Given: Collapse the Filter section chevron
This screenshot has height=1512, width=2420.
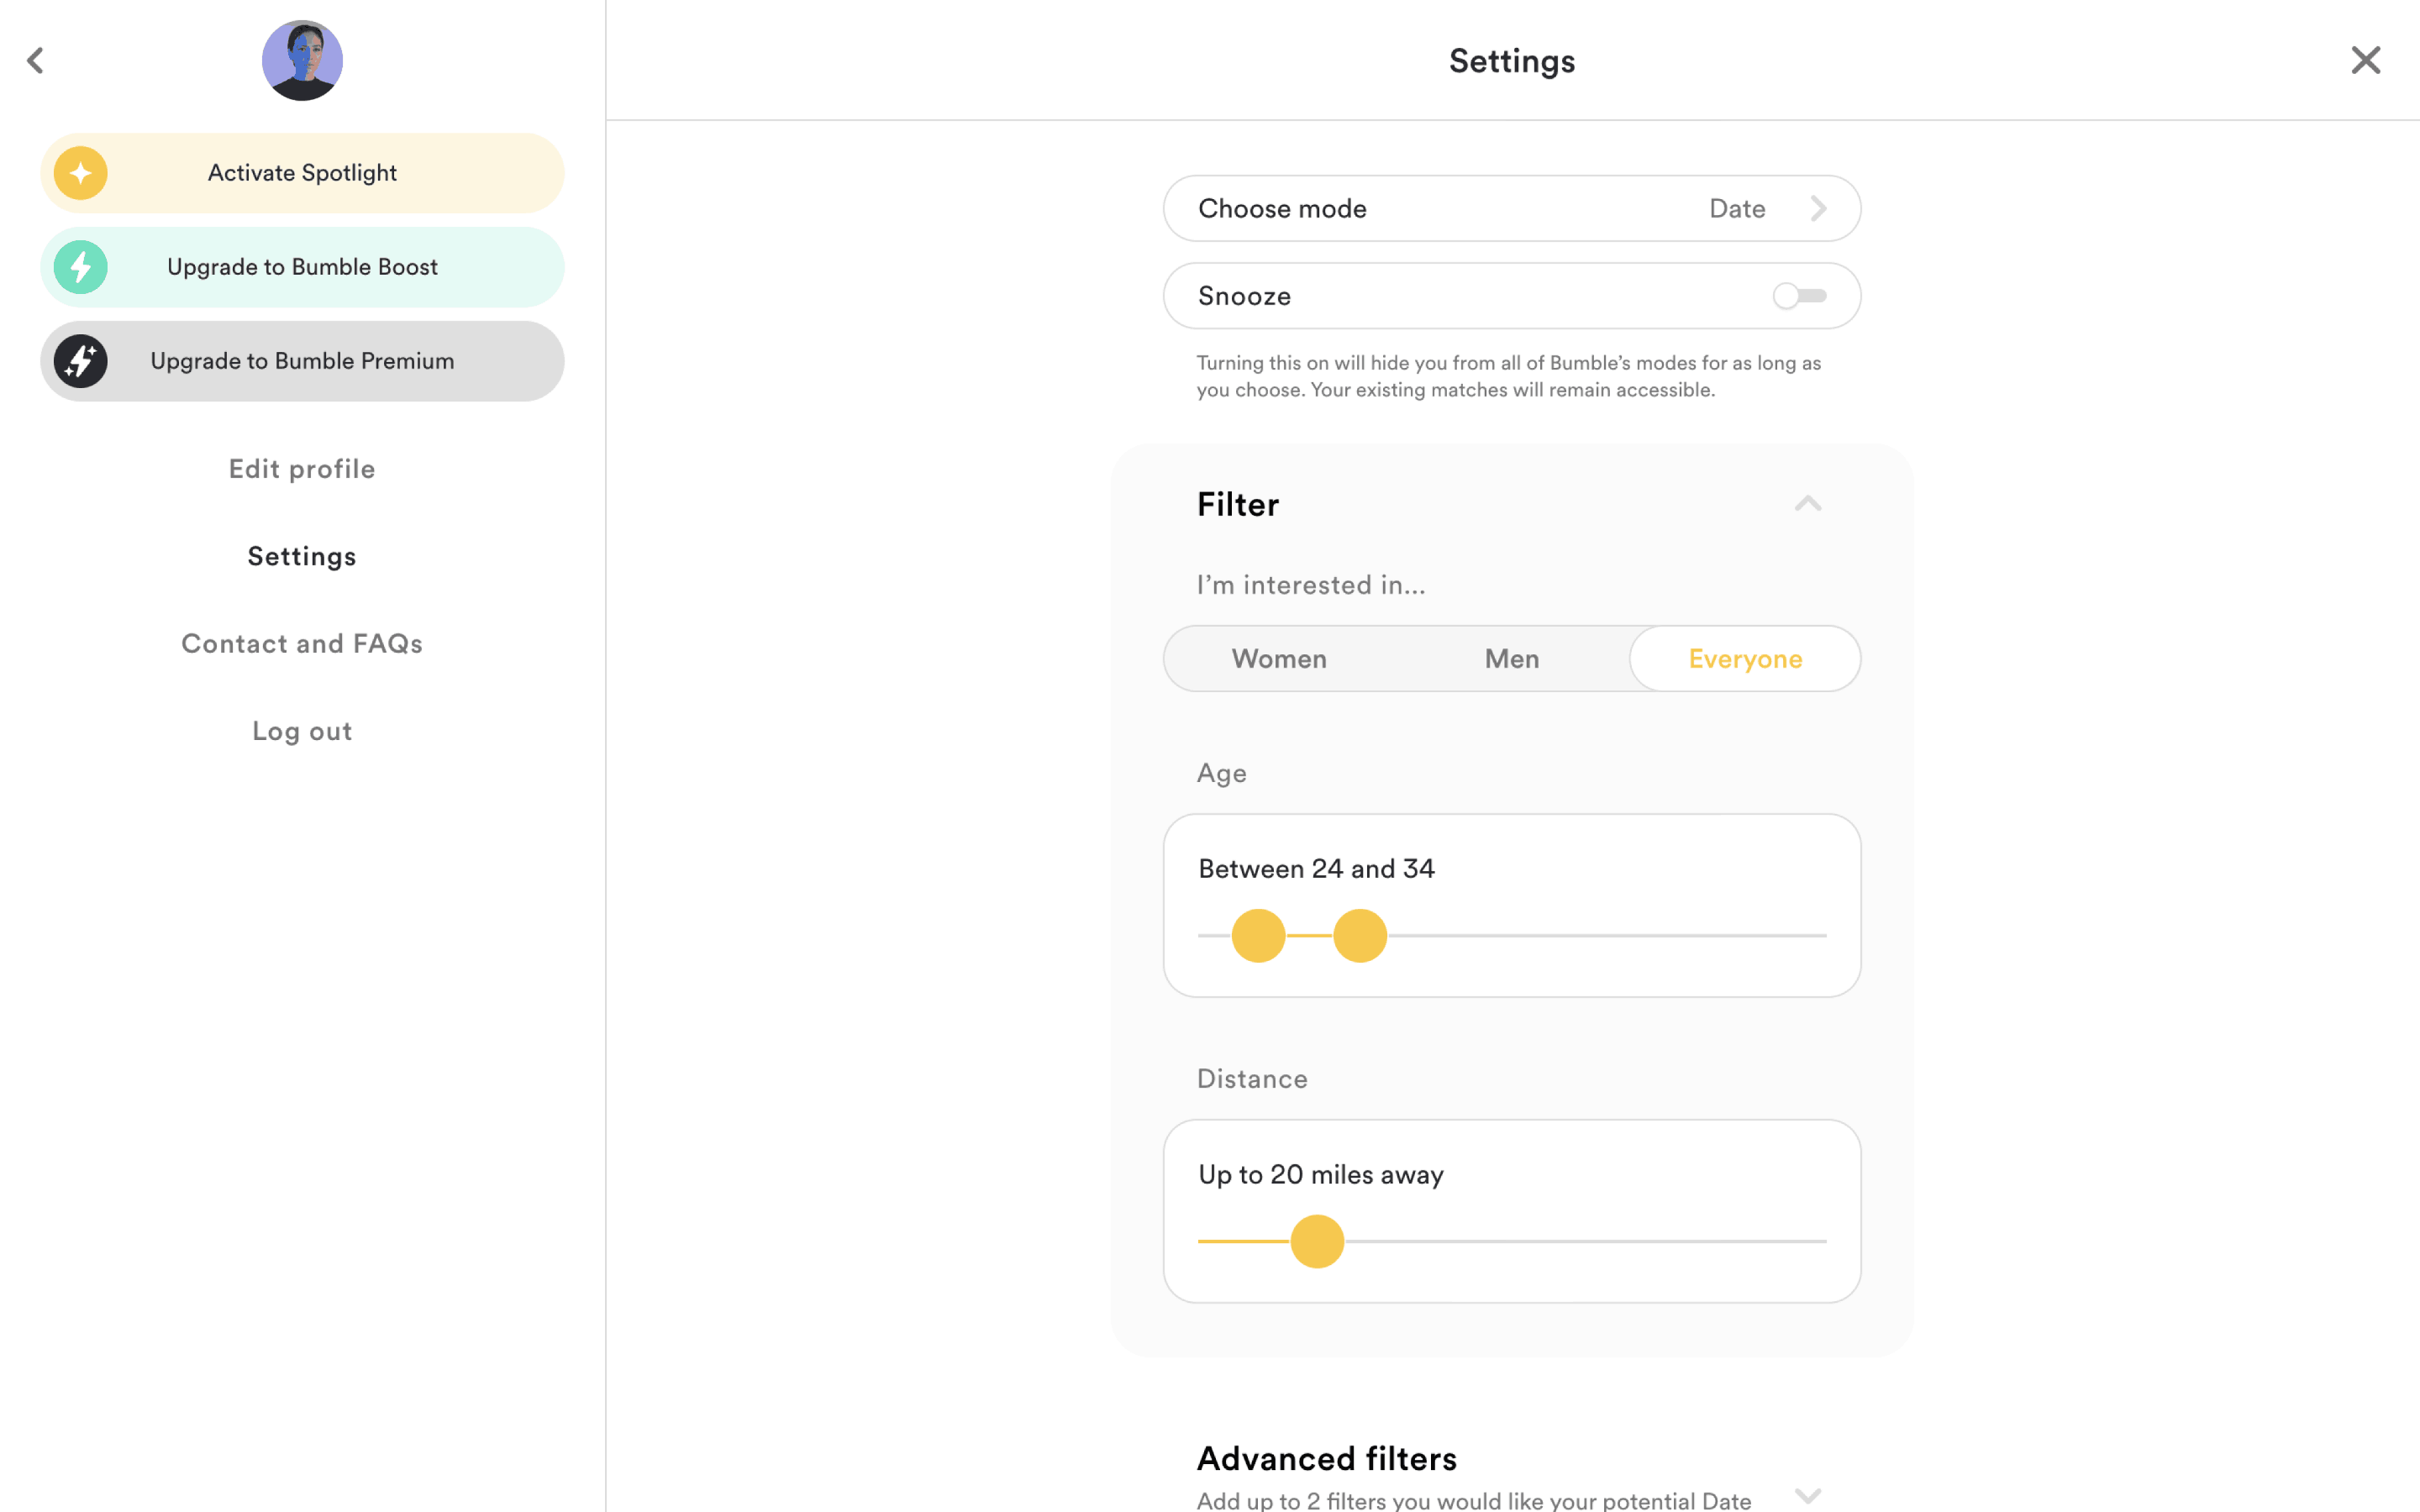Looking at the screenshot, I should click(x=1807, y=504).
